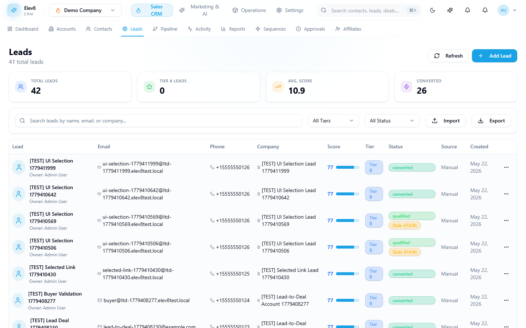Switch to Marketing & AI module
Viewport: 526px width, 328px height.
(x=199, y=10)
